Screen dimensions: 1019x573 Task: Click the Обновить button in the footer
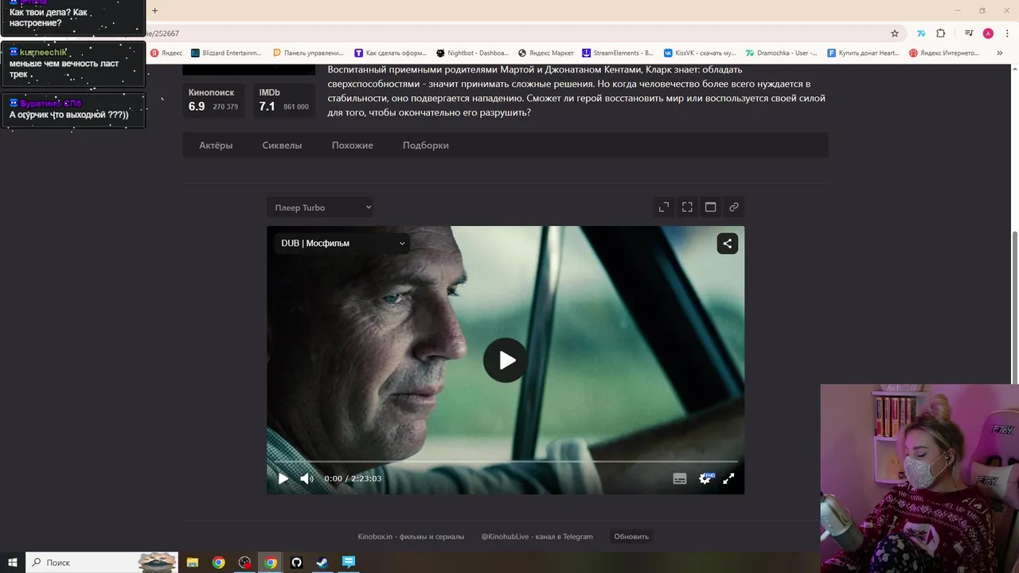(631, 536)
